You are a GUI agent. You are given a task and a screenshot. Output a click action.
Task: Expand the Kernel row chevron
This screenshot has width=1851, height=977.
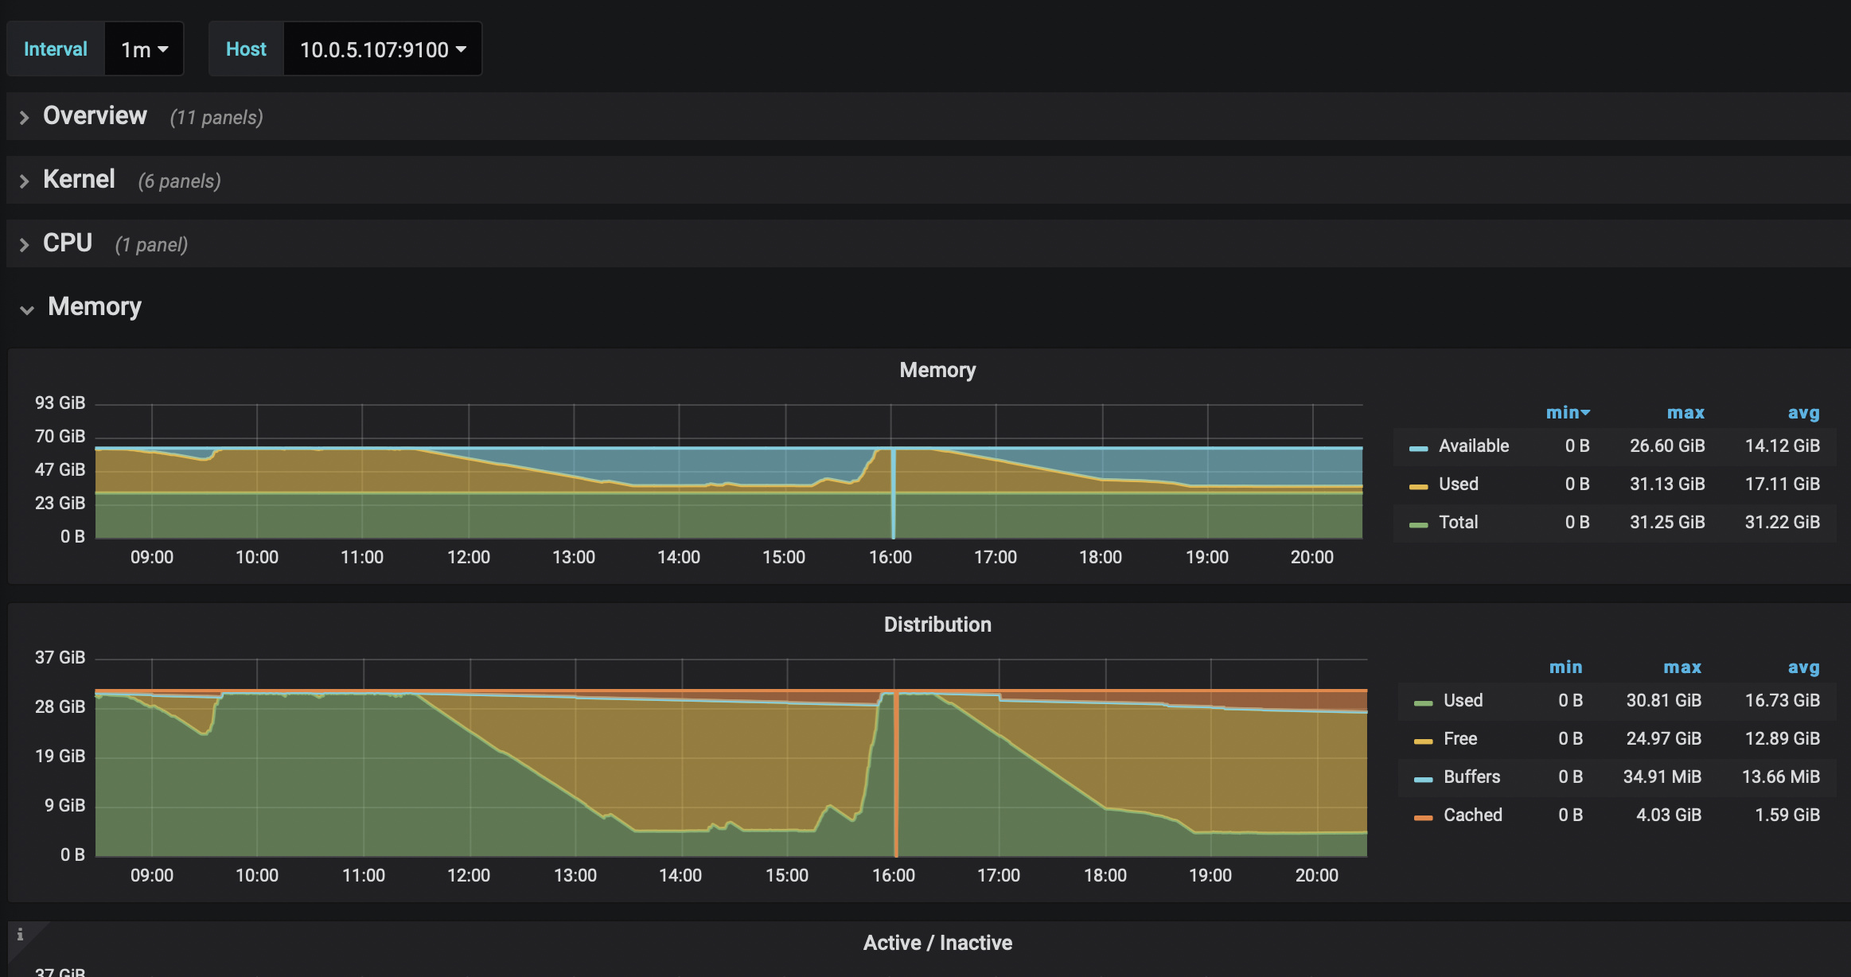(25, 181)
